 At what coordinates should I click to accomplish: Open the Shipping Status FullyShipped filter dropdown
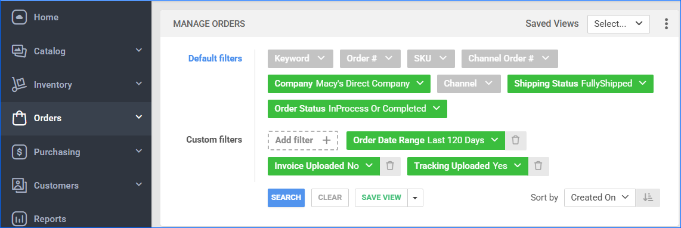[x=580, y=84]
